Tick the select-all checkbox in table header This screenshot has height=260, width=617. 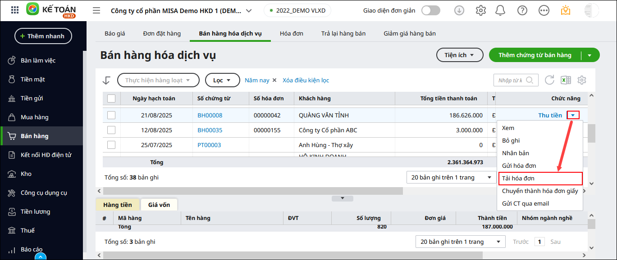coord(111,99)
